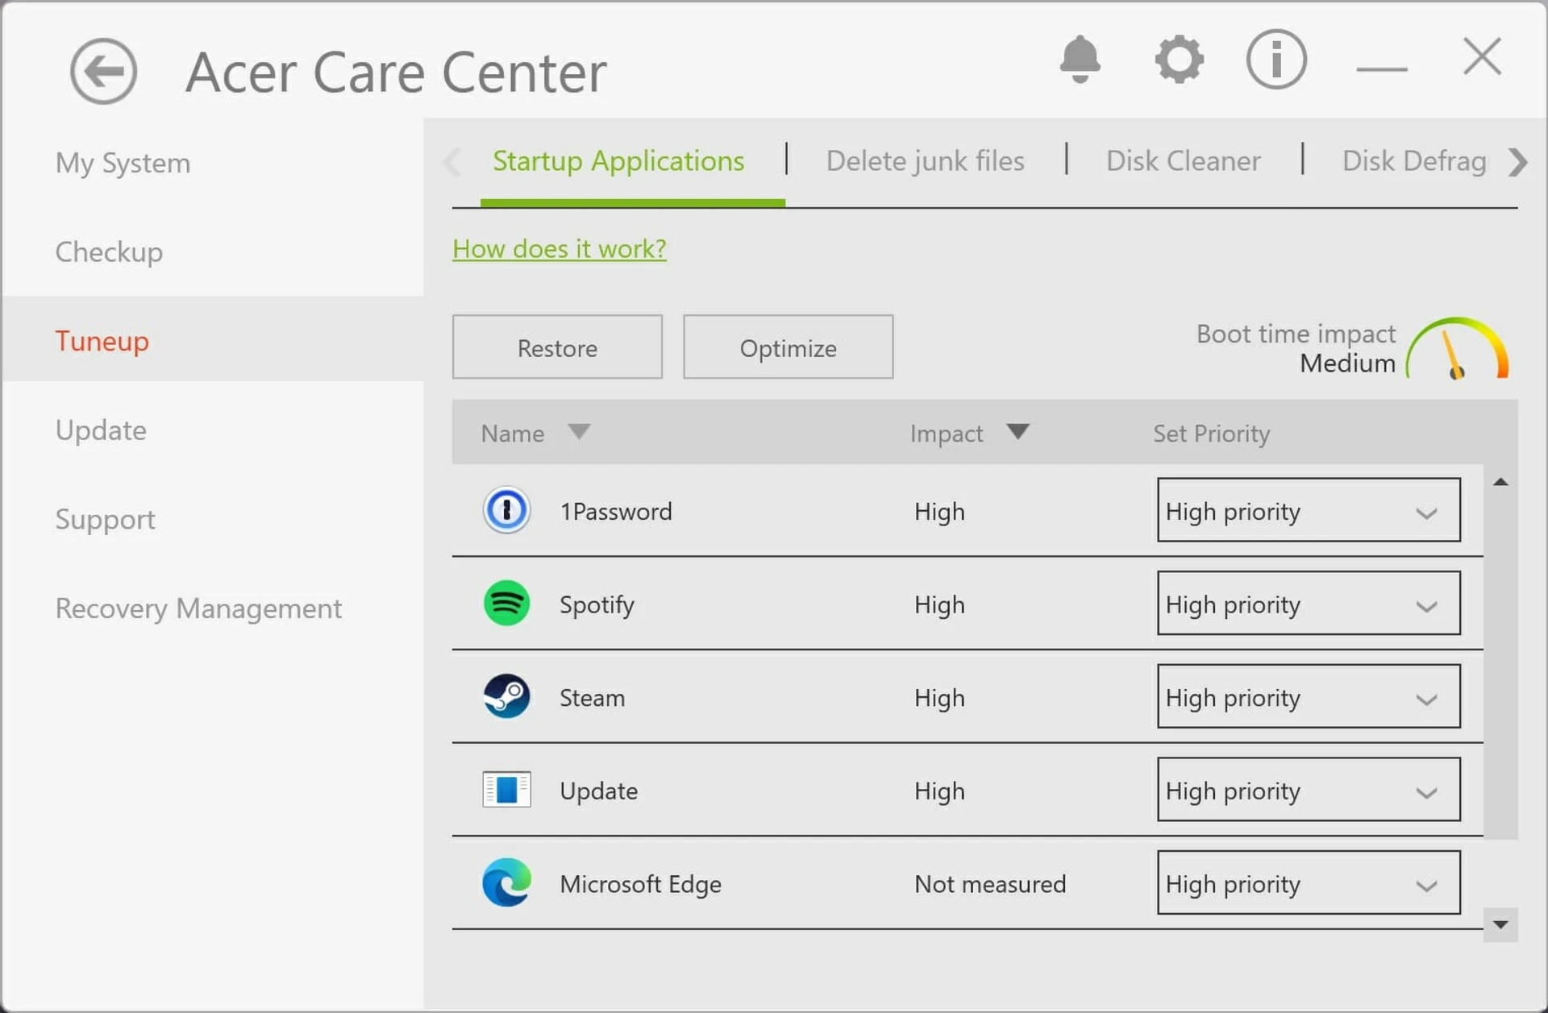Switch to Startup Applications tab

tap(618, 161)
